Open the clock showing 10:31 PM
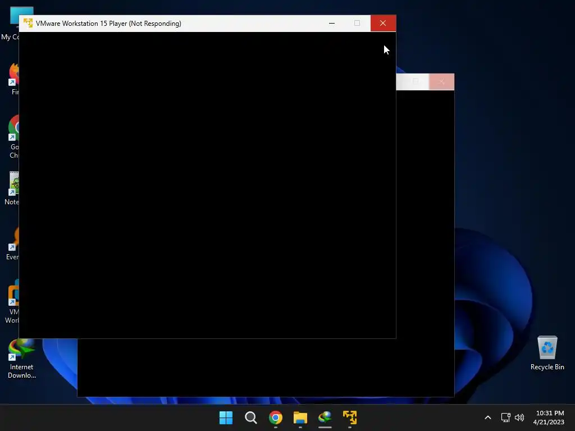 point(549,418)
